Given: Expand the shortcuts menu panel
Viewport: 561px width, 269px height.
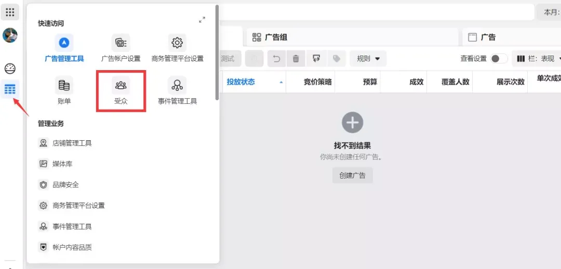Looking at the screenshot, I should pyautogui.click(x=202, y=20).
